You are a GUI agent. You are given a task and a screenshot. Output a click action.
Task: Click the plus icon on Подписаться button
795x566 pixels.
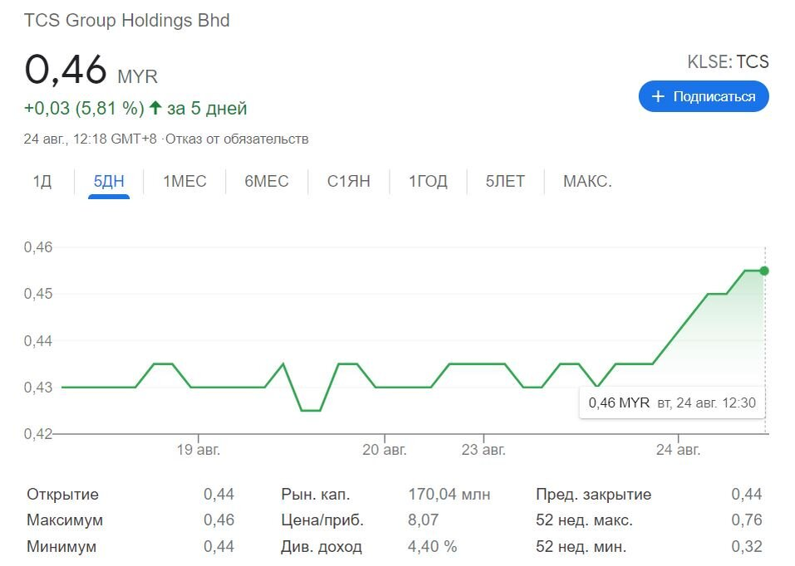[658, 96]
